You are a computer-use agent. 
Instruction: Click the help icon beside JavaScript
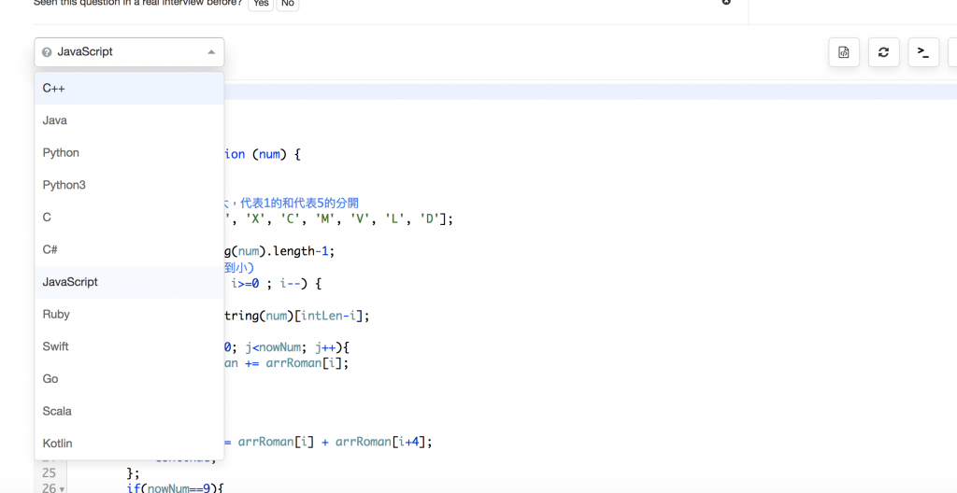coord(47,52)
